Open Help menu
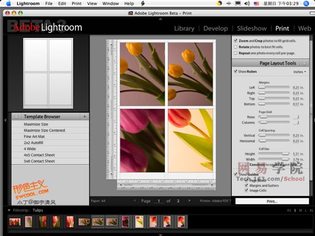Image resolution: width=315 pixels, height=236 pixels. [x=129, y=4]
